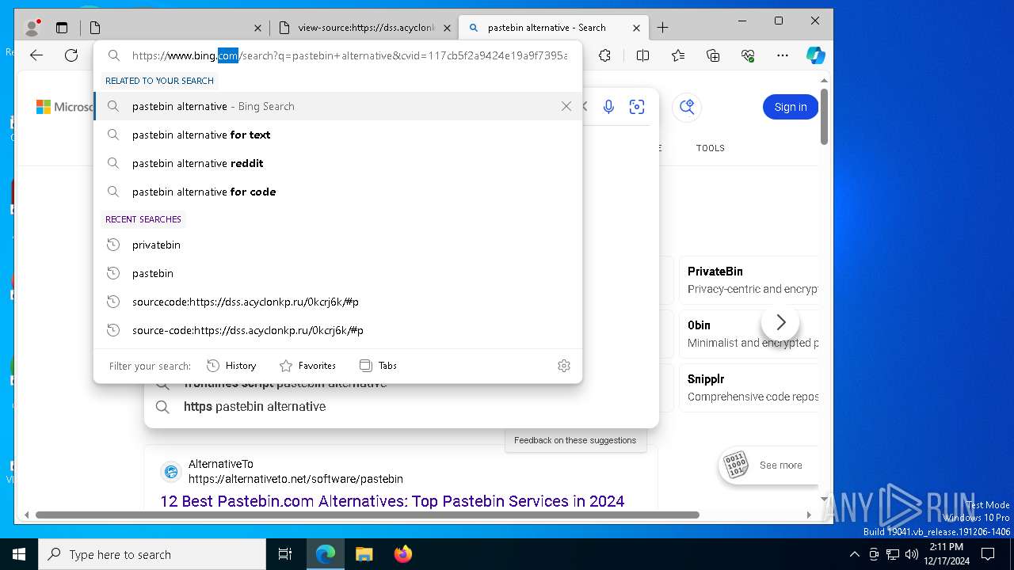Switch to the first blank tab
This screenshot has width=1014, height=570.
point(174,28)
